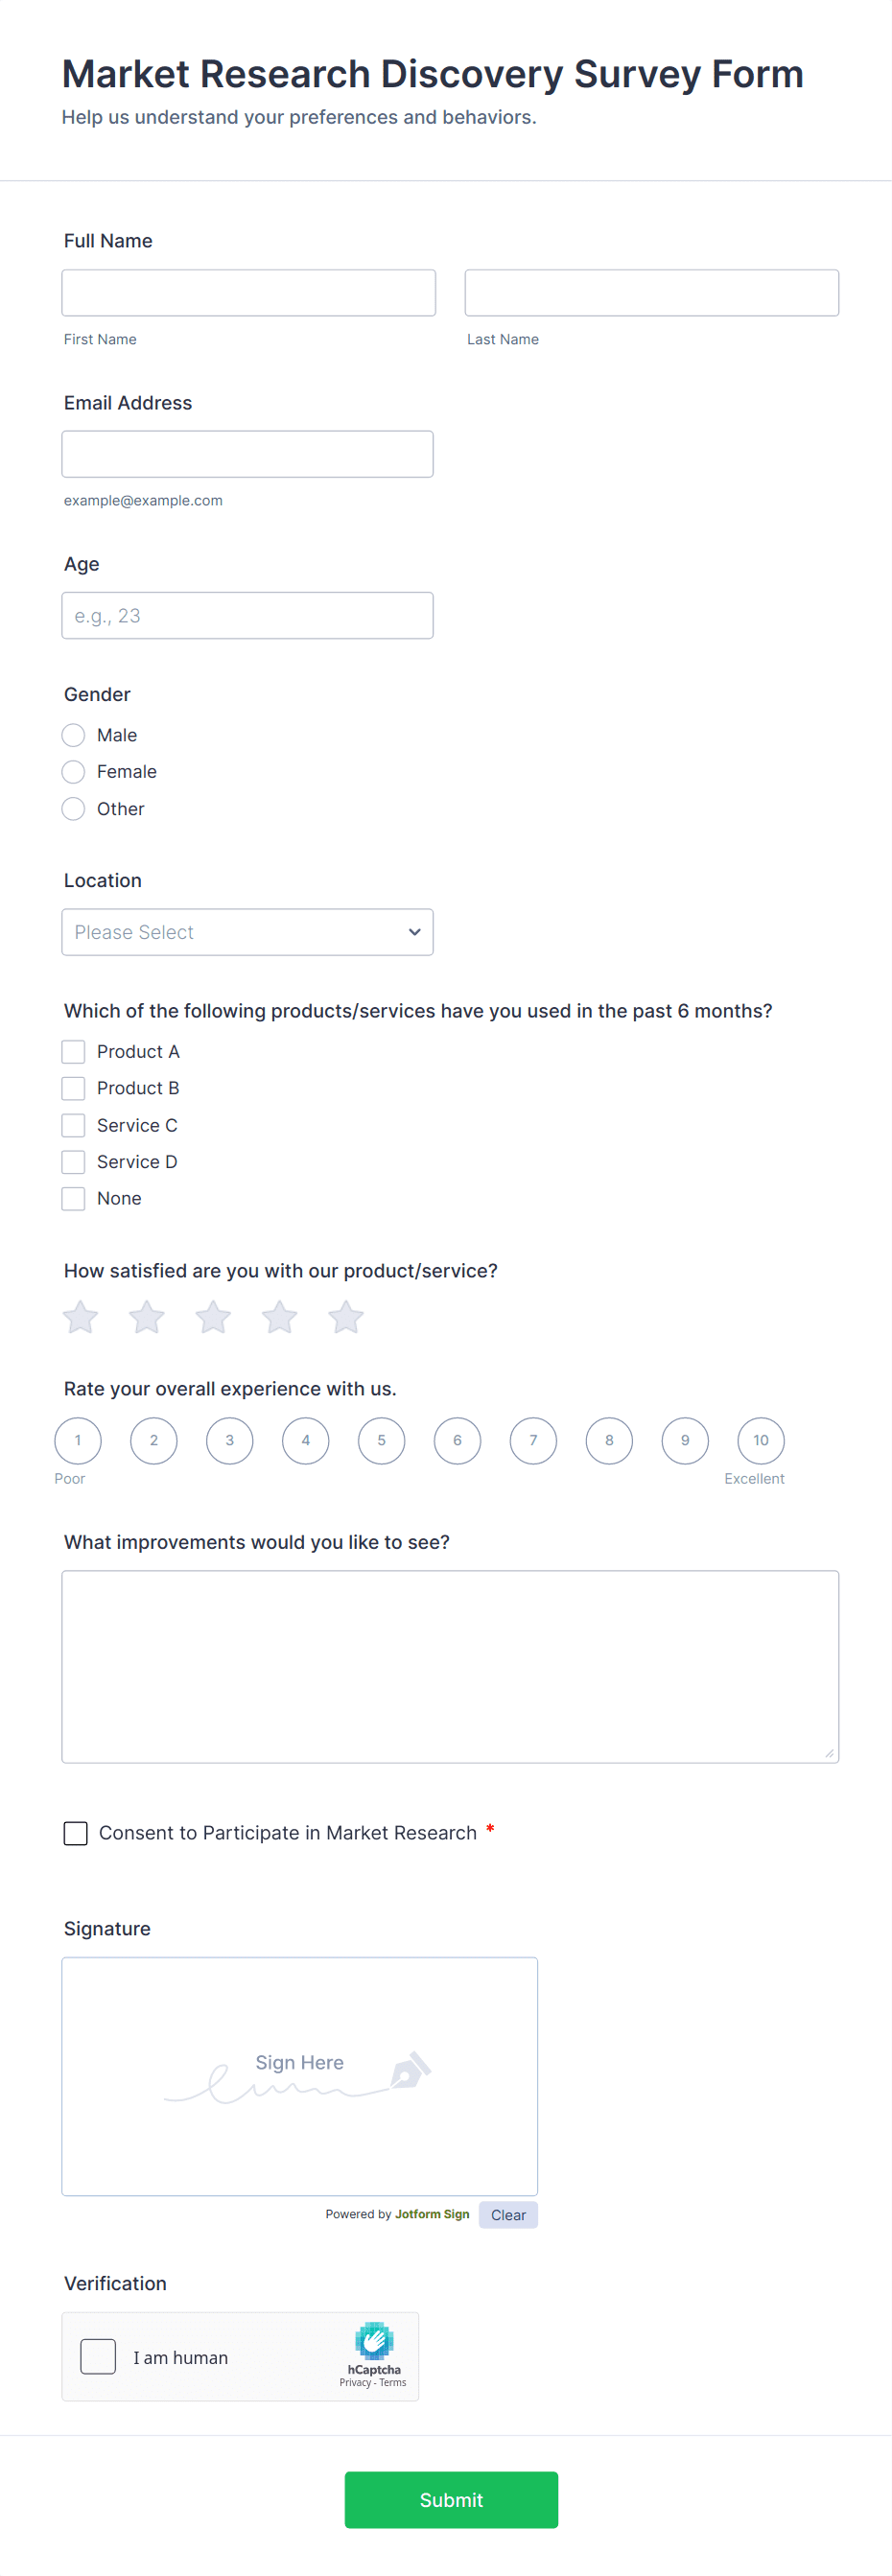Select the Female gender option
Image resolution: width=892 pixels, height=2576 pixels.
point(73,772)
